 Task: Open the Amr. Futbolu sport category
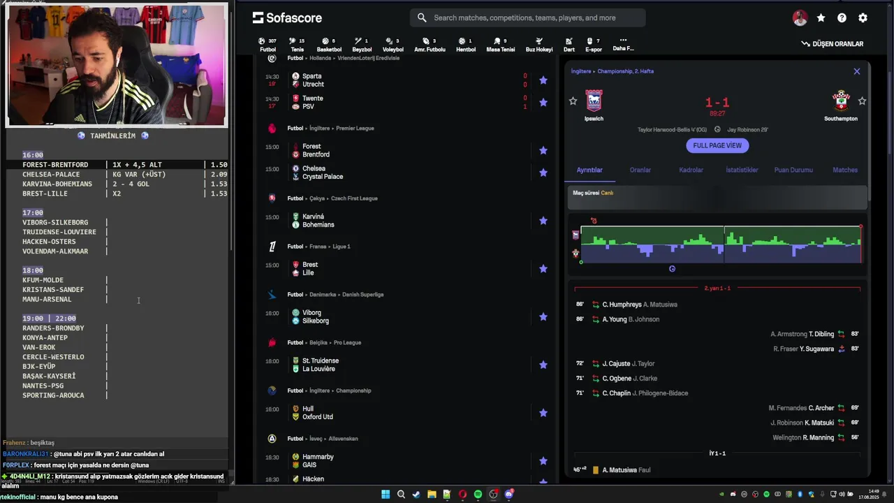point(430,45)
